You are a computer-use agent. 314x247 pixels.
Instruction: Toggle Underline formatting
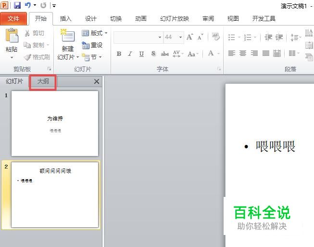point(141,54)
